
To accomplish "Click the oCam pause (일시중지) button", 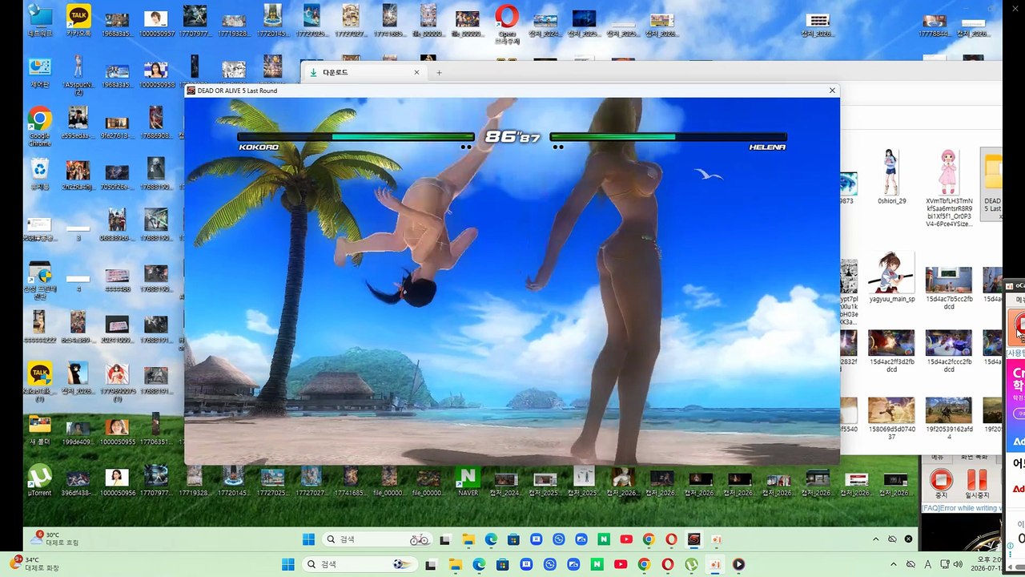I will tap(977, 483).
